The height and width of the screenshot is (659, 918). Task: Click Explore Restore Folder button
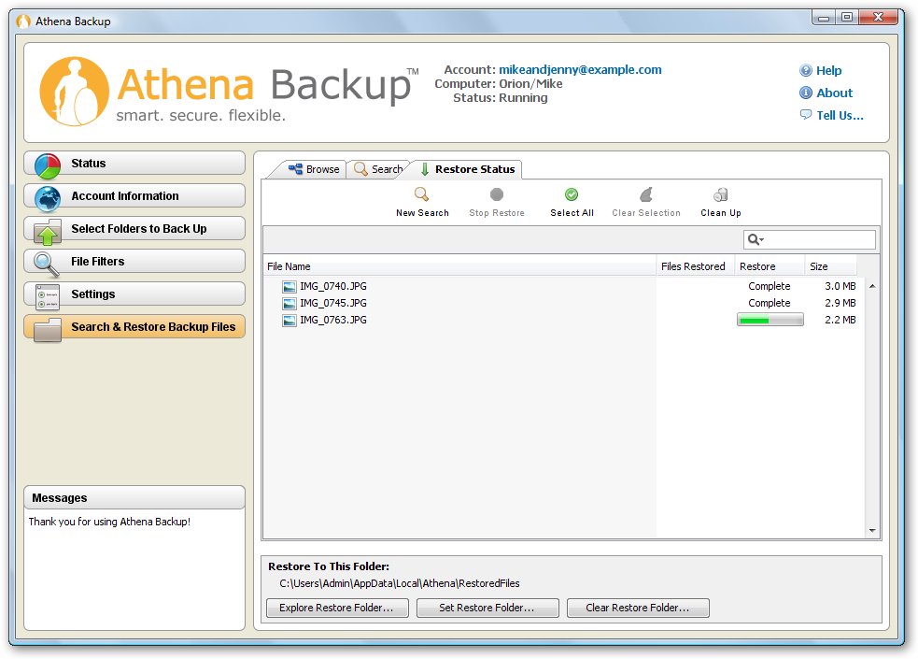tap(337, 608)
